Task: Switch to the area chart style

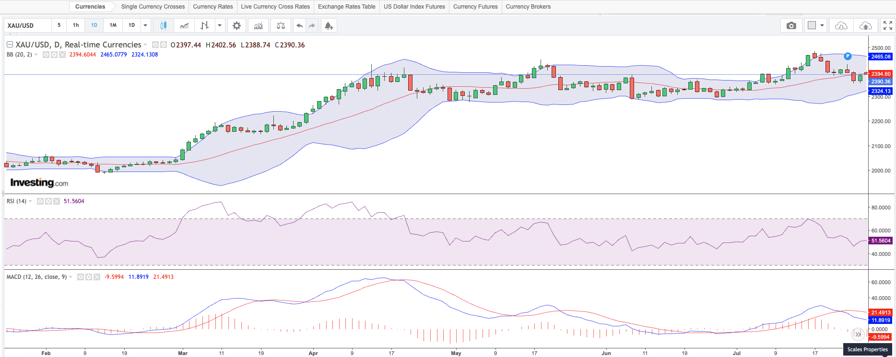Action: click(184, 25)
